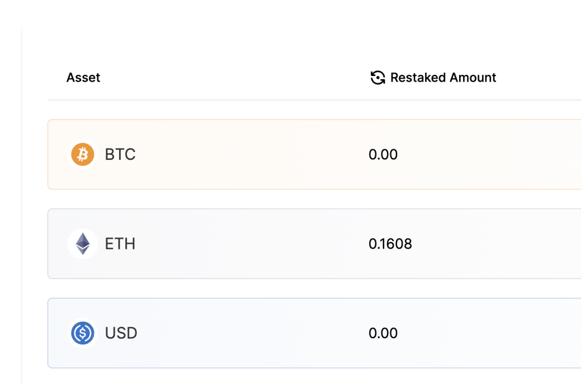Sort by Asset column header
Viewport: 581px width, 384px height.
tap(83, 78)
